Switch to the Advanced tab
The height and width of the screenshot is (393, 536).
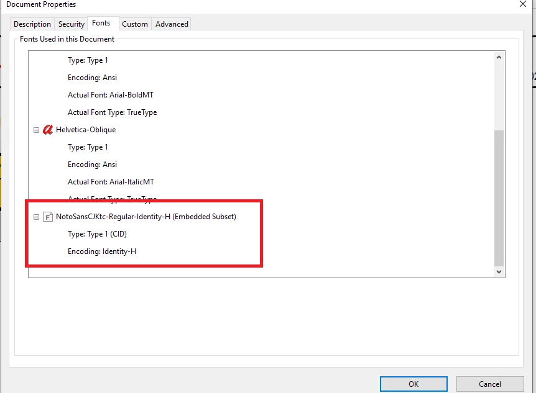[x=172, y=24]
